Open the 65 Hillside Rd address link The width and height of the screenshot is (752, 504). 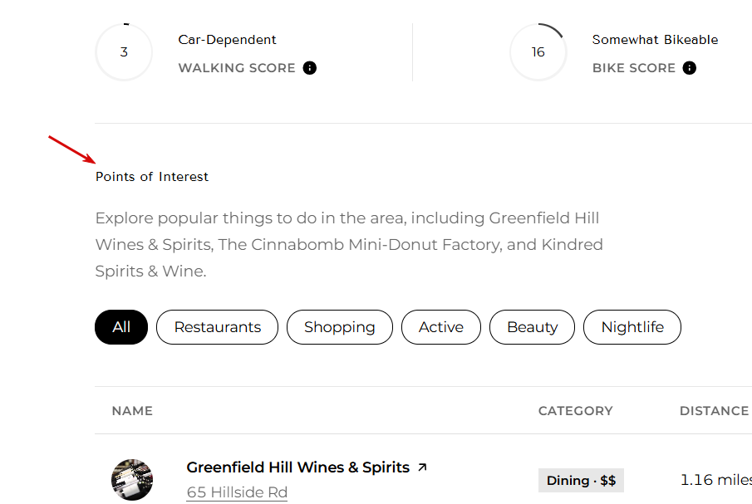[237, 492]
